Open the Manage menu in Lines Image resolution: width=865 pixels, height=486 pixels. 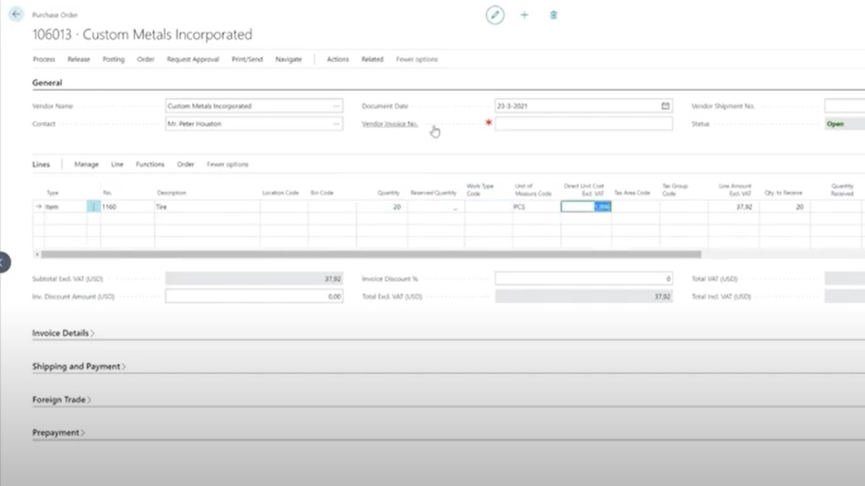pyautogui.click(x=86, y=164)
